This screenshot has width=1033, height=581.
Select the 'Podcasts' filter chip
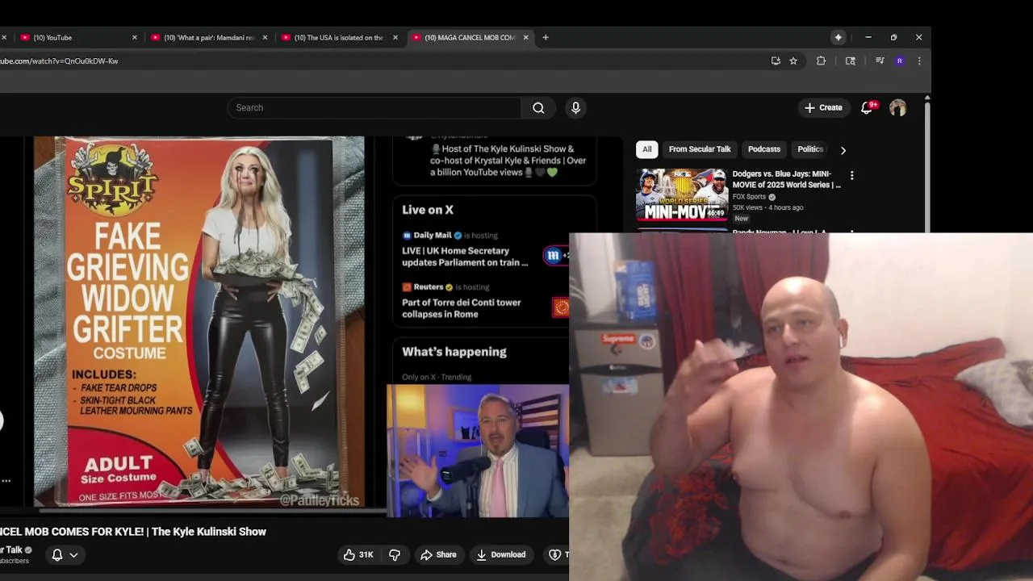tap(764, 149)
